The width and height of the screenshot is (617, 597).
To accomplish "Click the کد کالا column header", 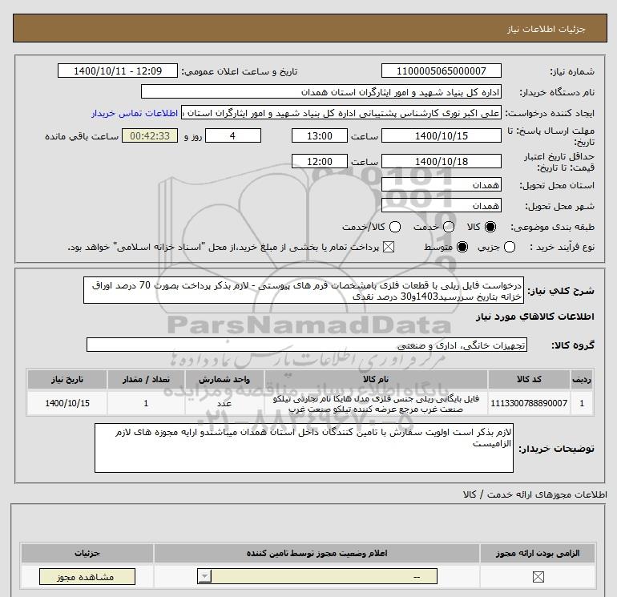I will [x=529, y=379].
